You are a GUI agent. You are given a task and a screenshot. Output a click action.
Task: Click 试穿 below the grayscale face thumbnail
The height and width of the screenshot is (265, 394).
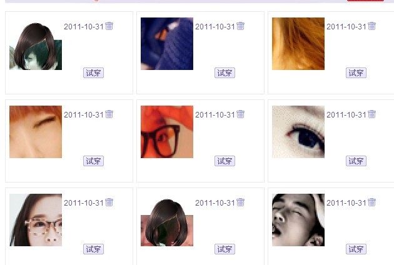point(356,249)
